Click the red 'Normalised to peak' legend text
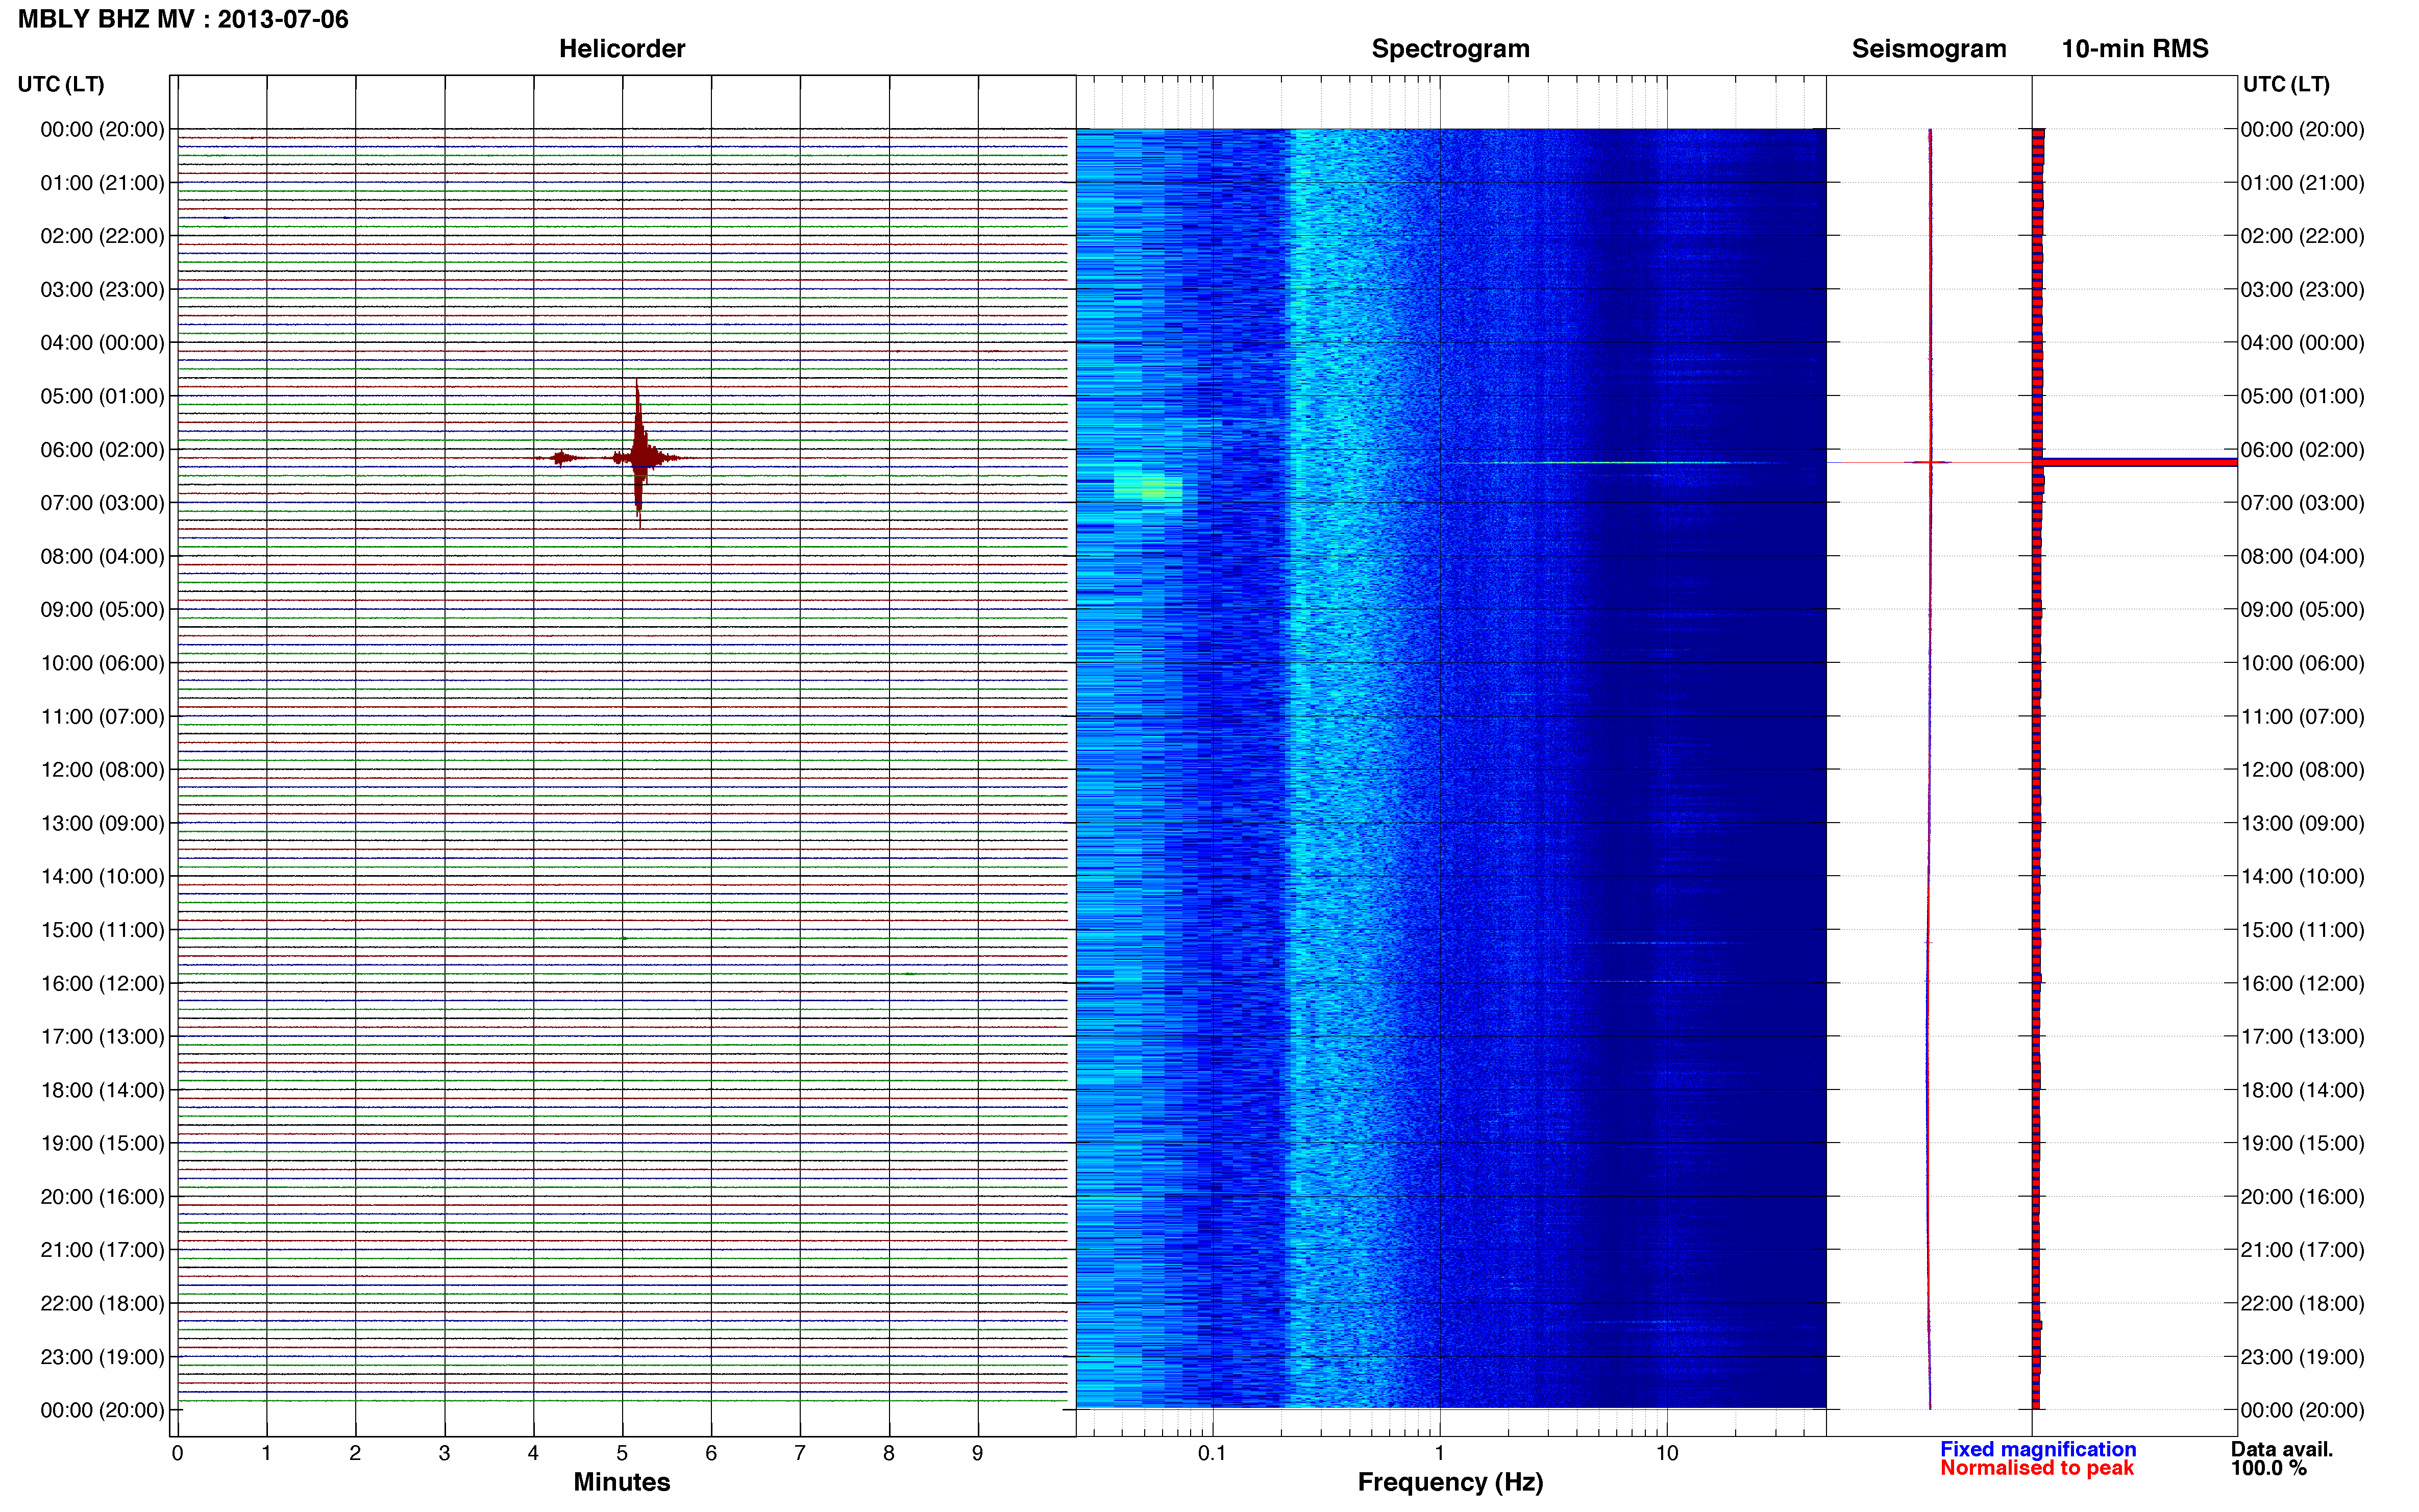The width and height of the screenshot is (2419, 1512). 2037,1468
